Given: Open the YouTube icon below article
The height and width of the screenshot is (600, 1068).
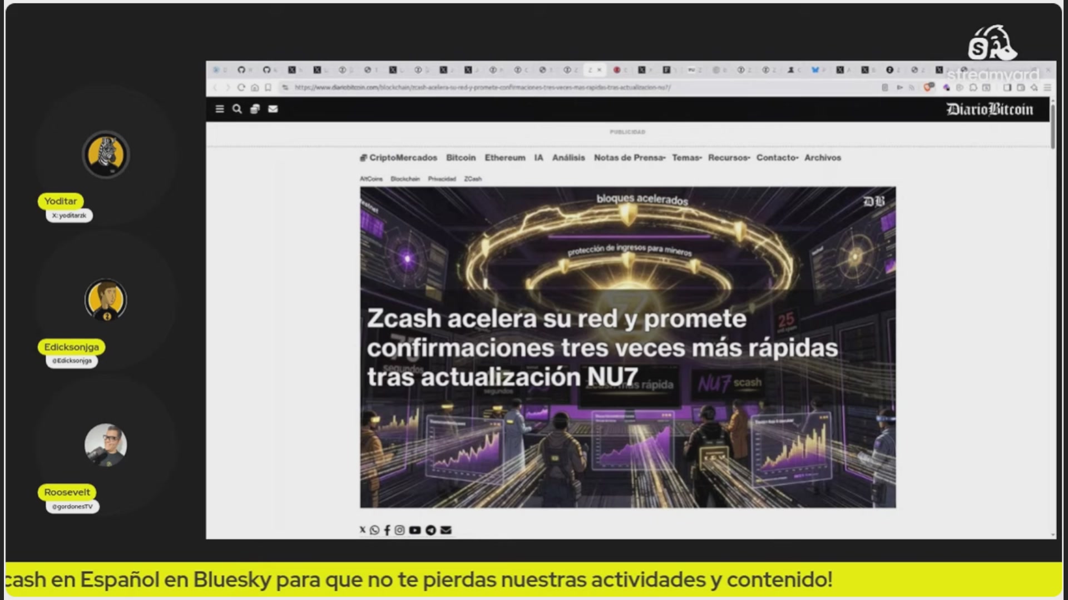Looking at the screenshot, I should [x=415, y=530].
